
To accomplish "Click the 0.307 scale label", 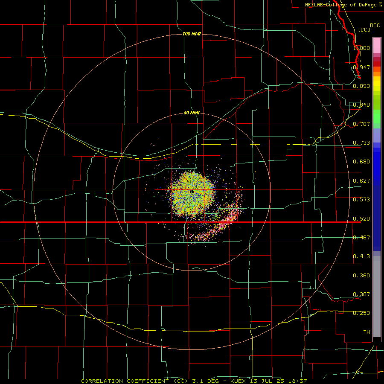I will pyautogui.click(x=361, y=294).
